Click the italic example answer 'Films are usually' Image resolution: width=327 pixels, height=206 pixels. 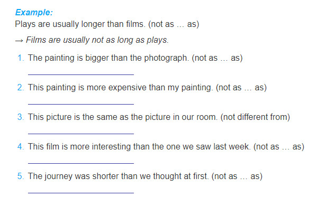point(97,40)
